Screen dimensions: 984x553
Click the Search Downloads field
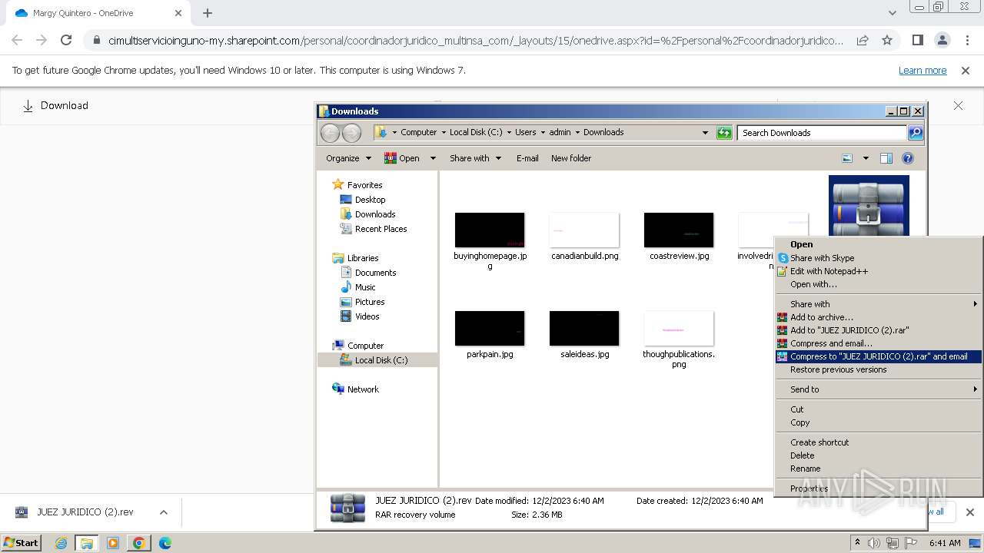click(x=822, y=133)
